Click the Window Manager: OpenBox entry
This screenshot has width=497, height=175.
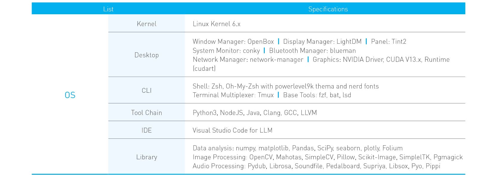tap(233, 42)
